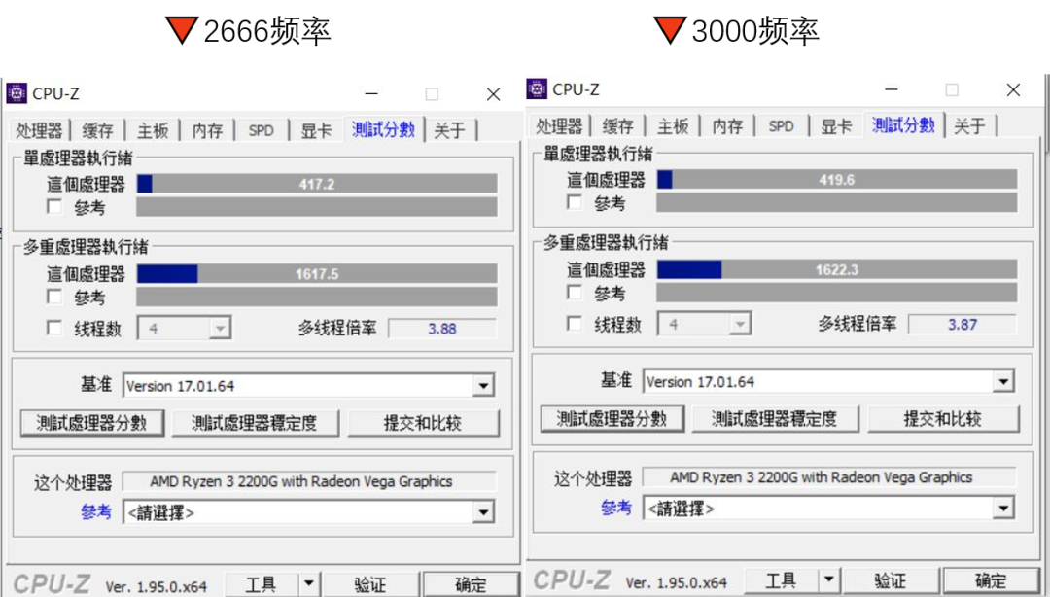Image resolution: width=1050 pixels, height=597 pixels.
Task: Open thread count dropdown in 2666 window
Action: click(184, 329)
